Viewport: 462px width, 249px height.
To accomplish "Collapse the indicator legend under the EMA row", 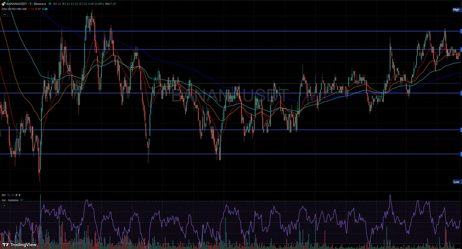I will 4,14.
